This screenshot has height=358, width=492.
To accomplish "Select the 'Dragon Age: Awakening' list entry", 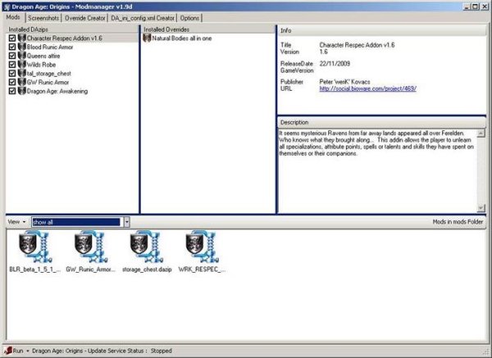I will [x=57, y=91].
